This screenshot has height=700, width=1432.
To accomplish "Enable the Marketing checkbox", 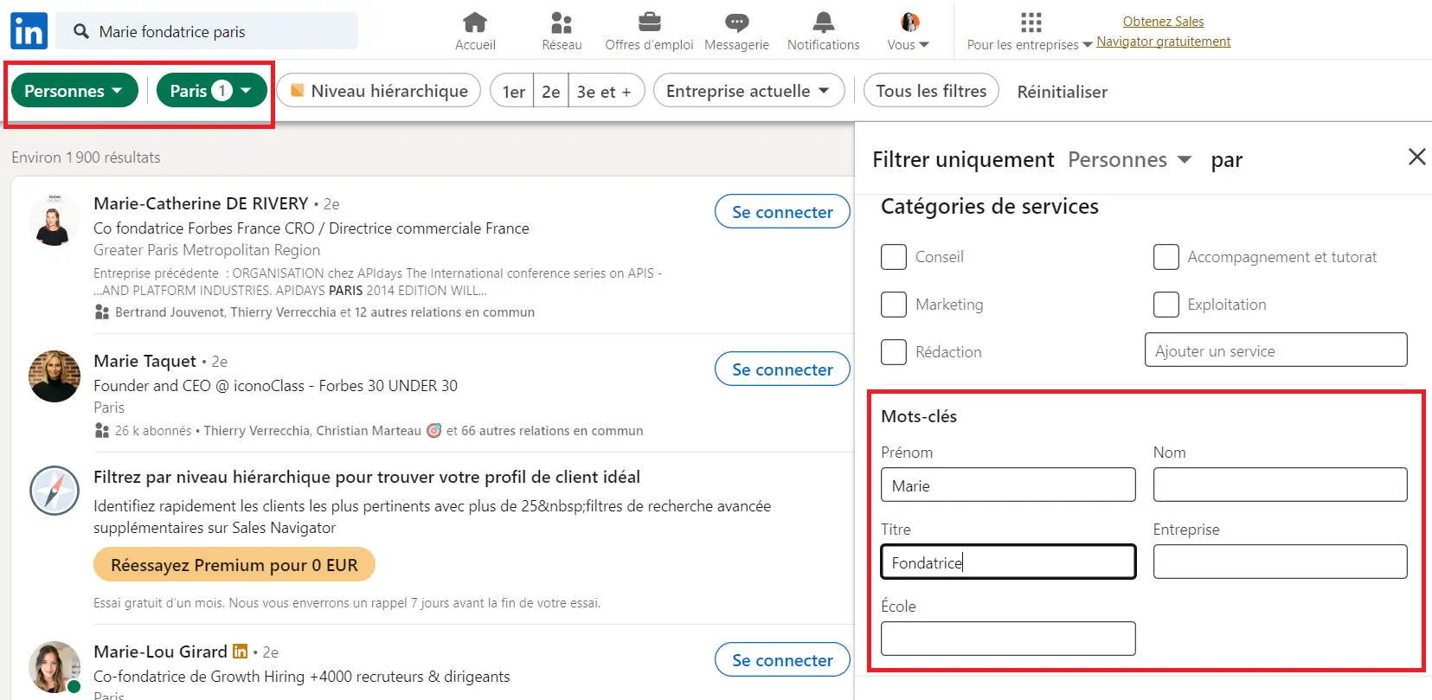I will coord(894,305).
